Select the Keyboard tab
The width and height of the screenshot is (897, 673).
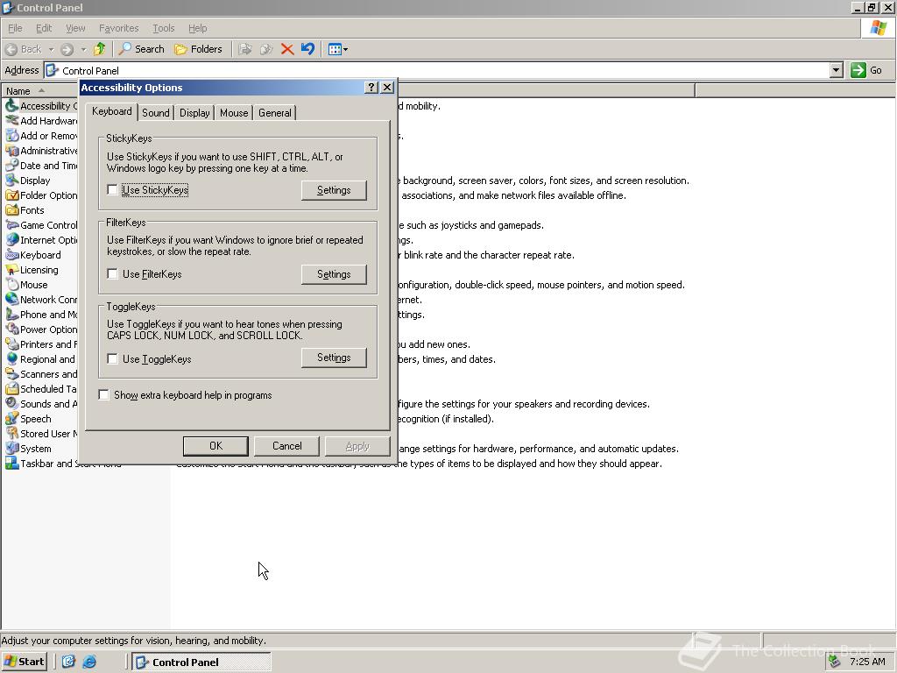(x=111, y=111)
